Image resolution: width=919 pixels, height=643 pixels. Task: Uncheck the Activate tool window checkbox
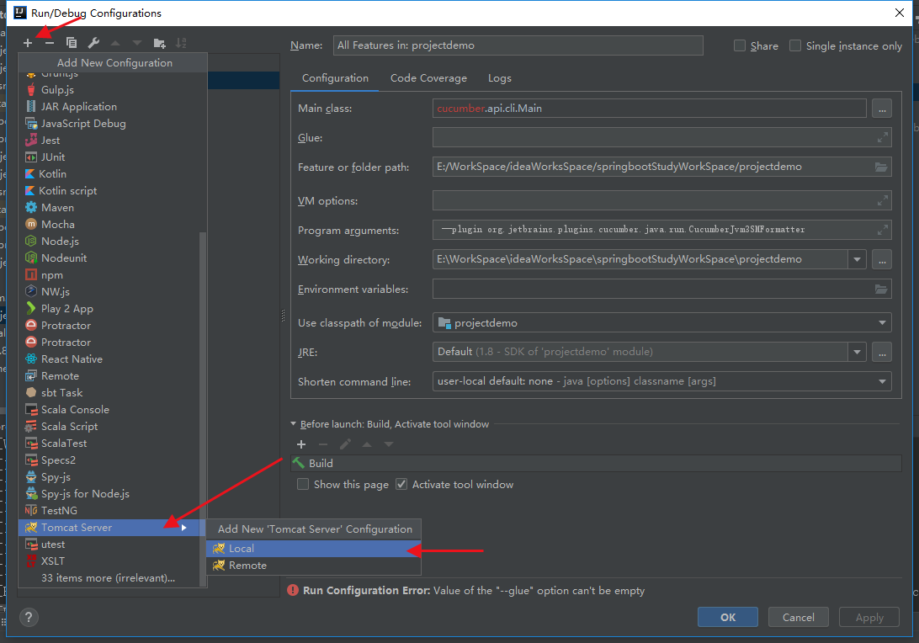[401, 484]
